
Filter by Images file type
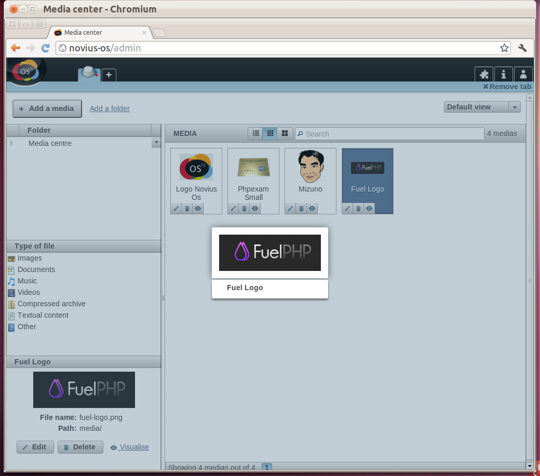click(x=30, y=258)
